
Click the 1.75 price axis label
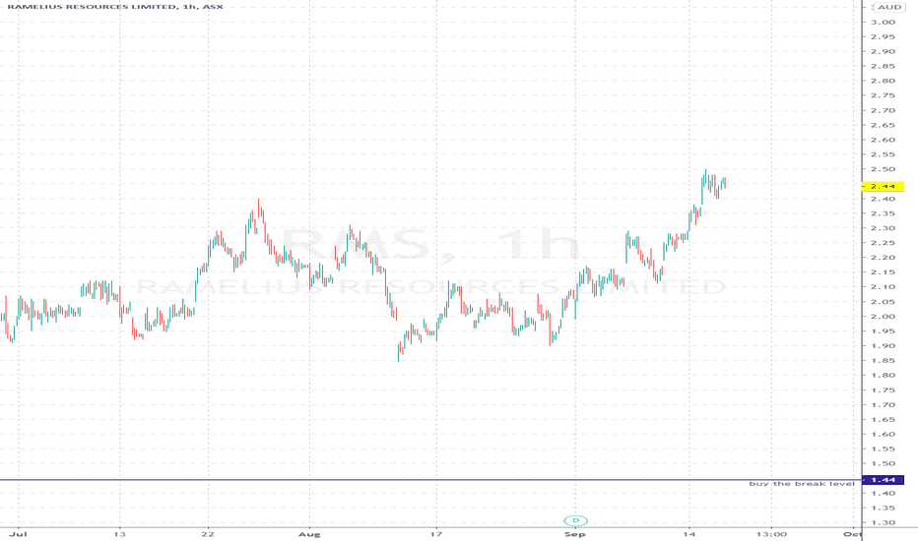883,391
